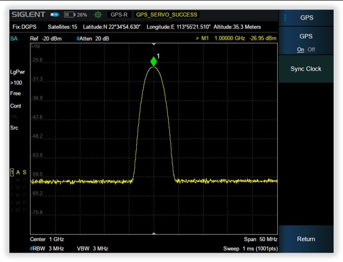
Task: Click the trace 1 indicator box
Action: click(x=12, y=172)
